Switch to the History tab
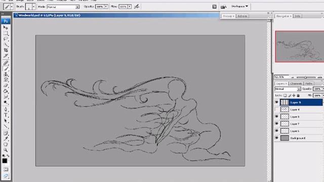This screenshot has height=182, width=324. pos(228,16)
